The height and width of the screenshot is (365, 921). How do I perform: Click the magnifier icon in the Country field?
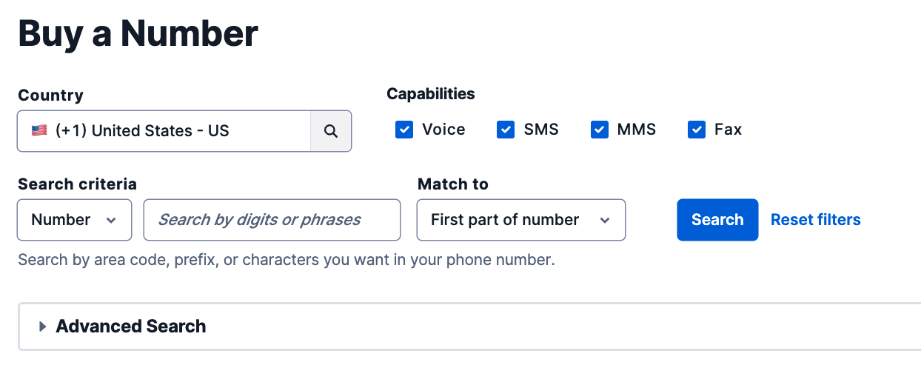(x=331, y=131)
